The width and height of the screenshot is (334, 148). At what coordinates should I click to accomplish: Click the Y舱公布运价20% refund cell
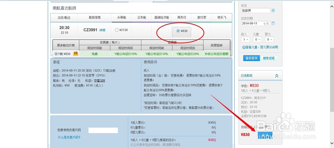tap(188, 54)
